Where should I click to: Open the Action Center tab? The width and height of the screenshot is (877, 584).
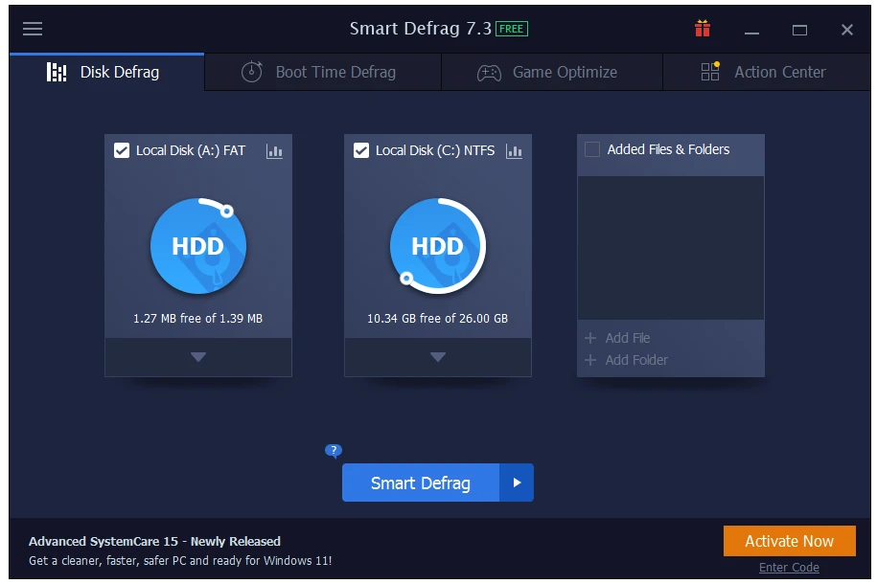[x=767, y=72]
